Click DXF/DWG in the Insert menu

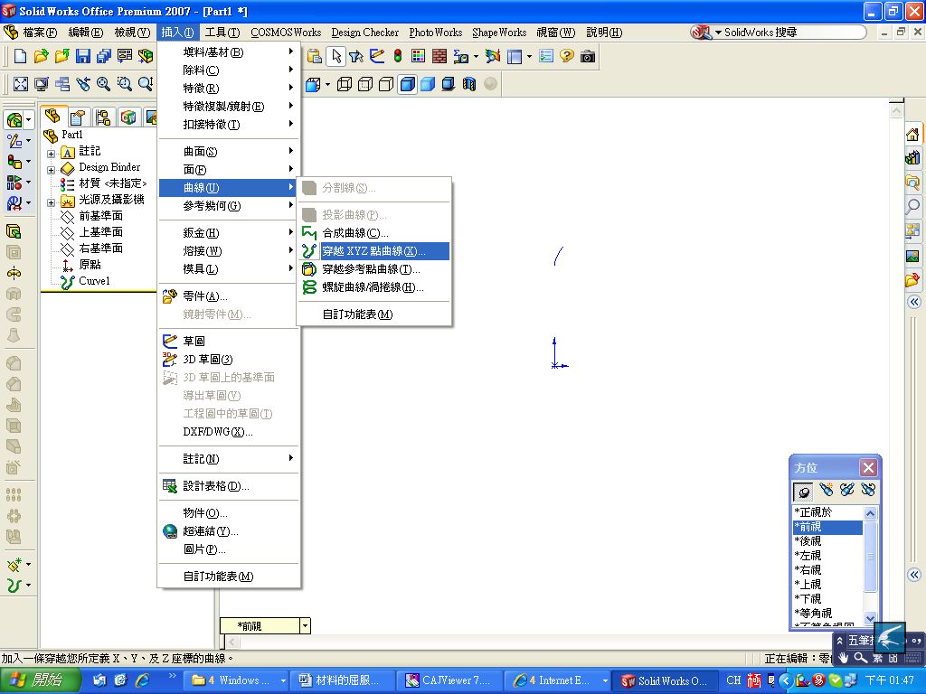pos(229,432)
